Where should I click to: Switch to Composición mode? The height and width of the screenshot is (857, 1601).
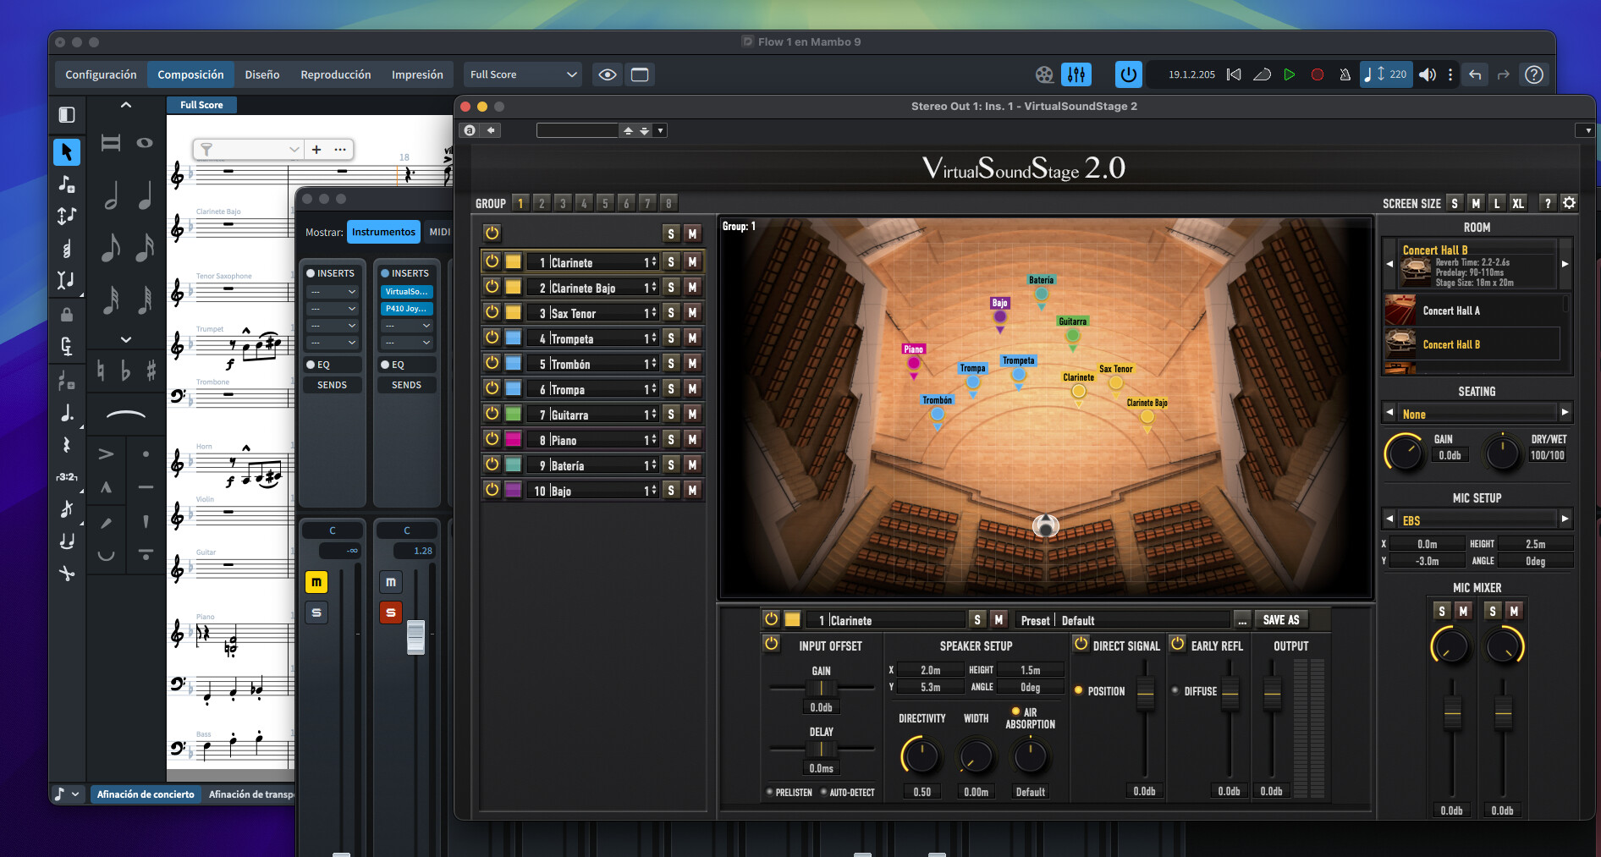190,74
